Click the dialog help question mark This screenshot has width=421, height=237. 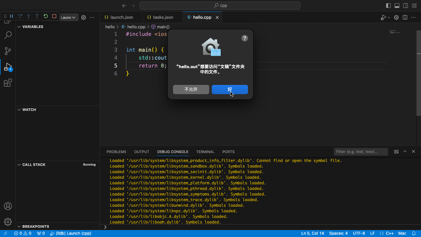[245, 38]
